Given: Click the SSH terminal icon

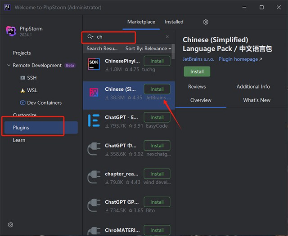Looking at the screenshot, I should (x=22, y=78).
